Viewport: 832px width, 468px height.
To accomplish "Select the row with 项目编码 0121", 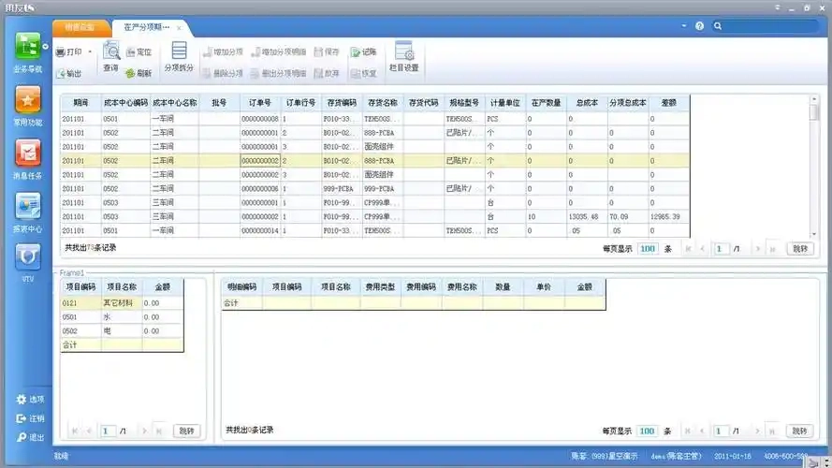I will (122, 303).
